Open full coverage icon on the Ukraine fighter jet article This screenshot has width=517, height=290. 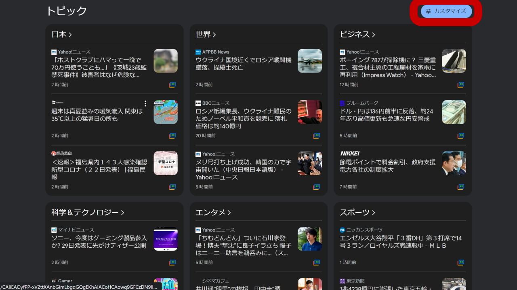(x=316, y=85)
